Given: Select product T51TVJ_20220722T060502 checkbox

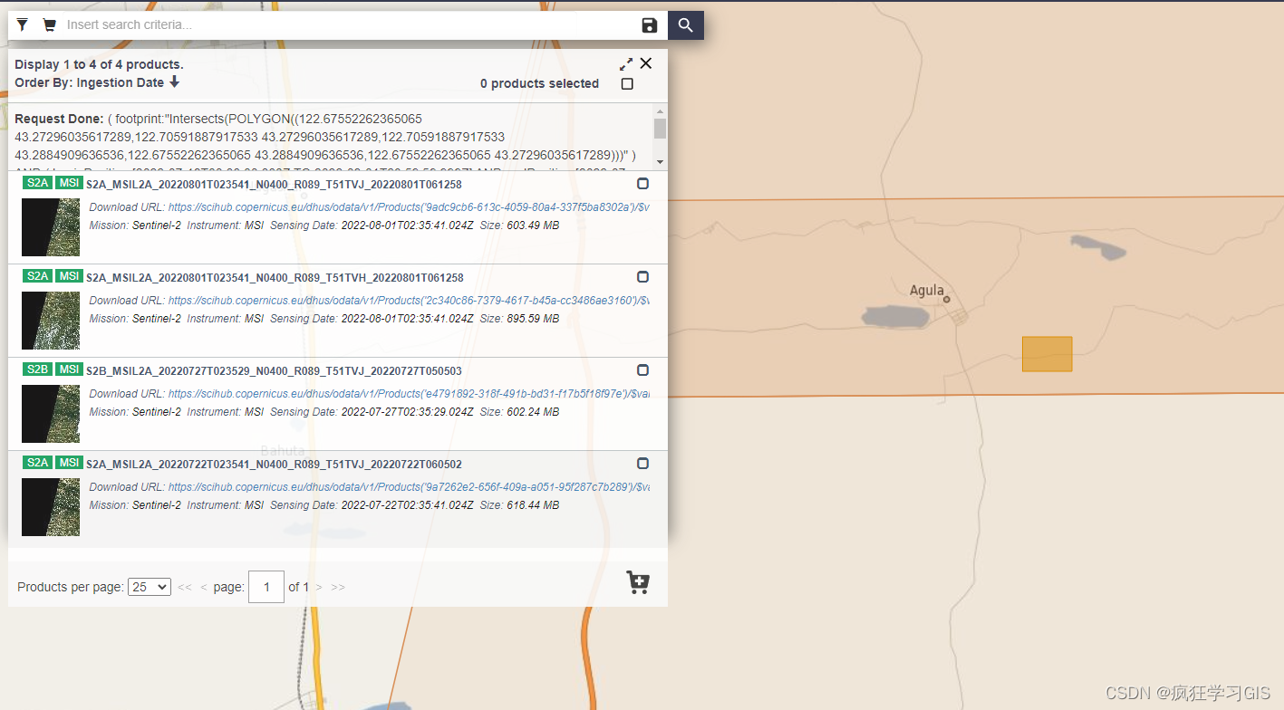Looking at the screenshot, I should pos(642,463).
